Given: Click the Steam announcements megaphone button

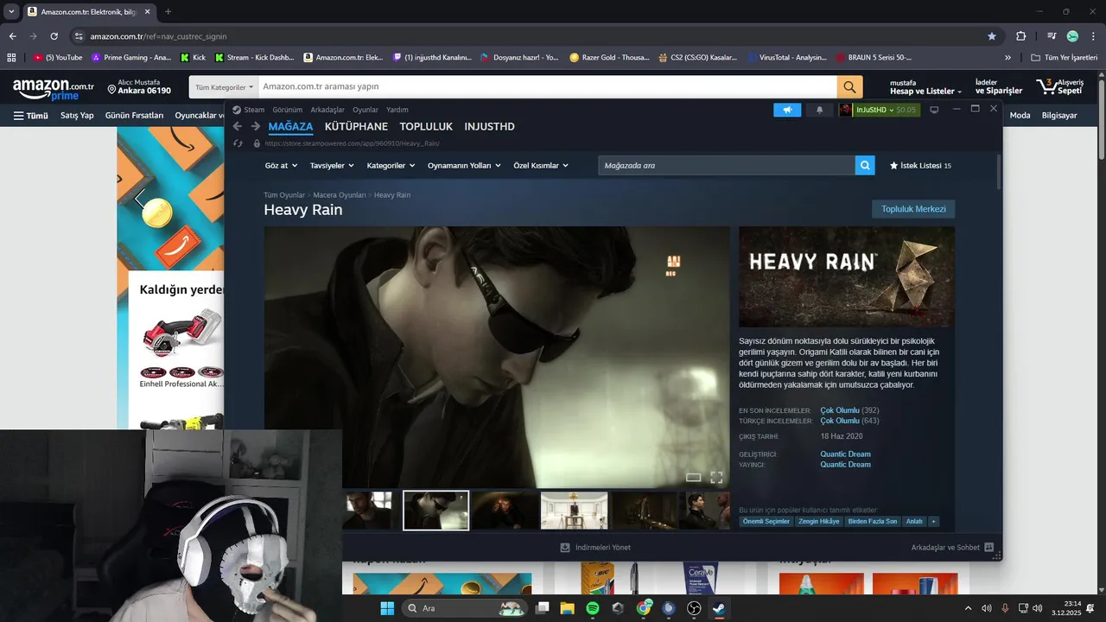Looking at the screenshot, I should click(787, 110).
